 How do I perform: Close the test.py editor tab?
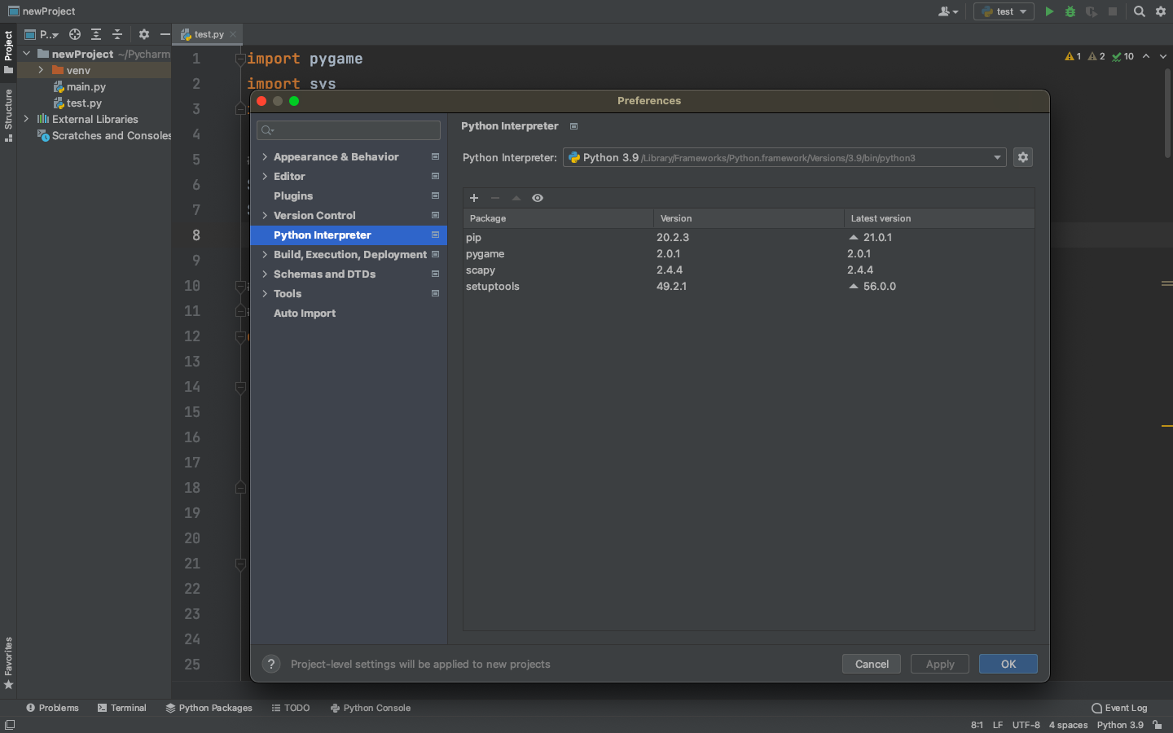233,34
